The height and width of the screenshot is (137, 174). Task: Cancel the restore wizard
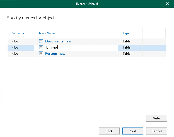156,131
